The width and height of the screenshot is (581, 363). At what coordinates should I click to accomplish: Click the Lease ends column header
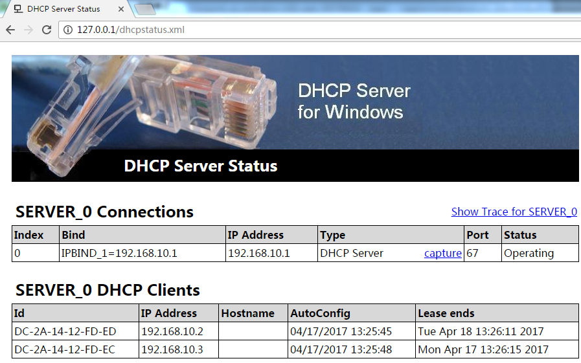coord(497,313)
